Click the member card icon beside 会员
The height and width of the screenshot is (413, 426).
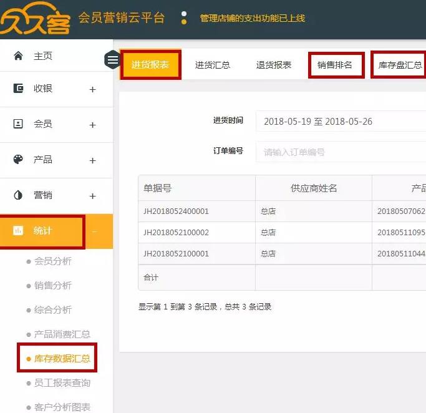click(18, 124)
